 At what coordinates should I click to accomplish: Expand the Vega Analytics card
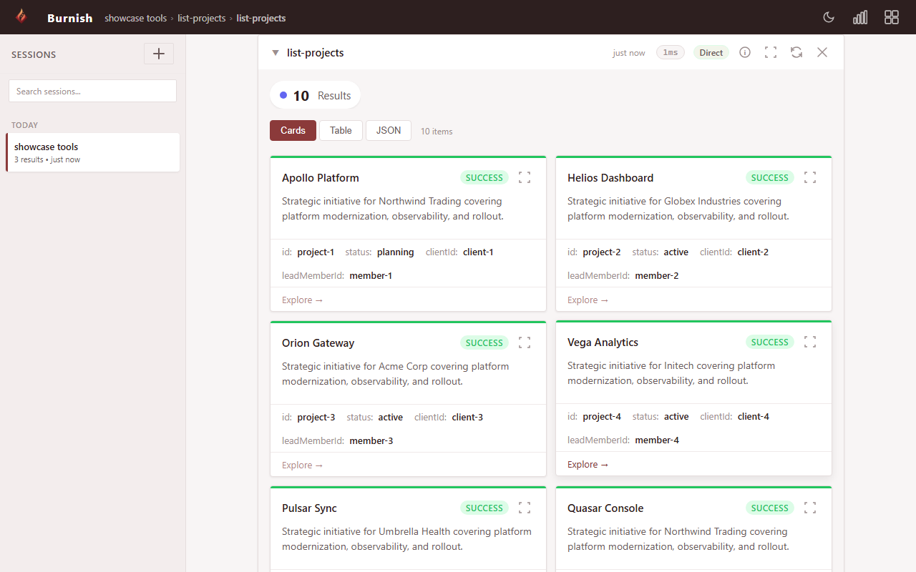tap(810, 342)
